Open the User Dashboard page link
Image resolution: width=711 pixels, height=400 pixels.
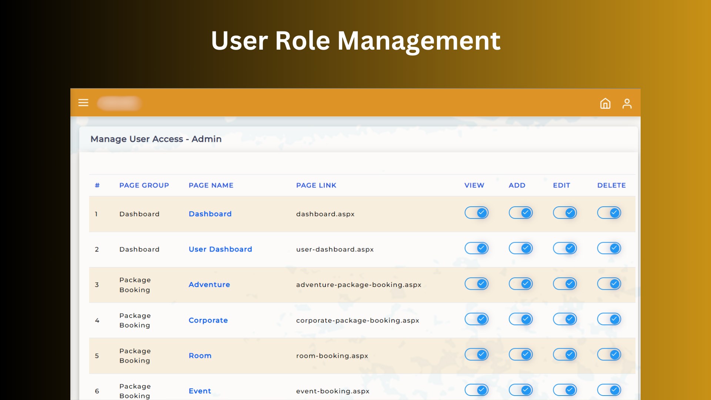220,249
